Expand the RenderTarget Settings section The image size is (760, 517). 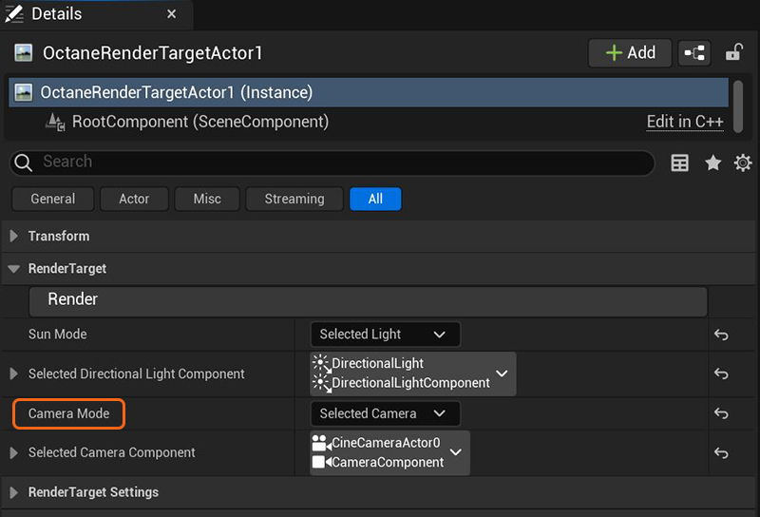pyautogui.click(x=13, y=492)
